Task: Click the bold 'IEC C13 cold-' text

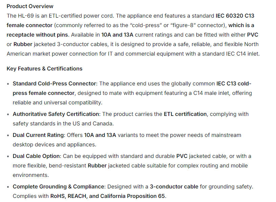Action: pyautogui.click(x=234, y=83)
